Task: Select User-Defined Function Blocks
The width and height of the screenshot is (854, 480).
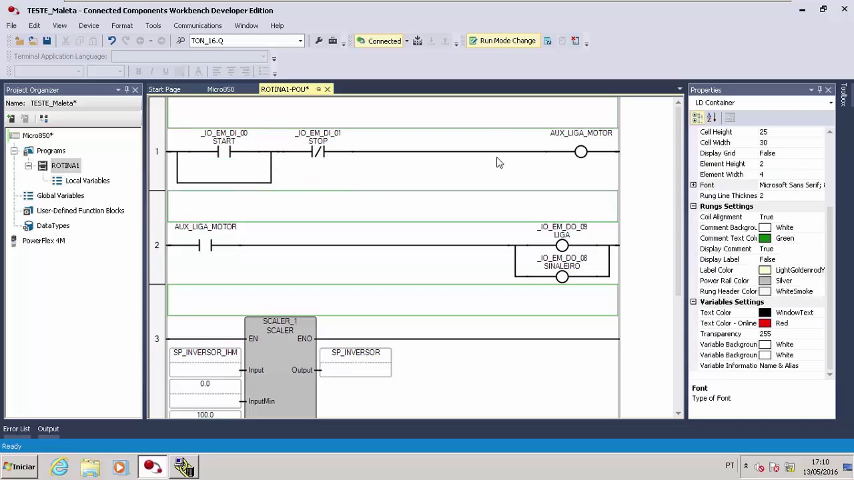Action: coord(81,211)
